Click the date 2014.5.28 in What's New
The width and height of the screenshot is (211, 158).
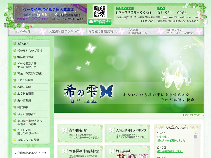pos(161,148)
